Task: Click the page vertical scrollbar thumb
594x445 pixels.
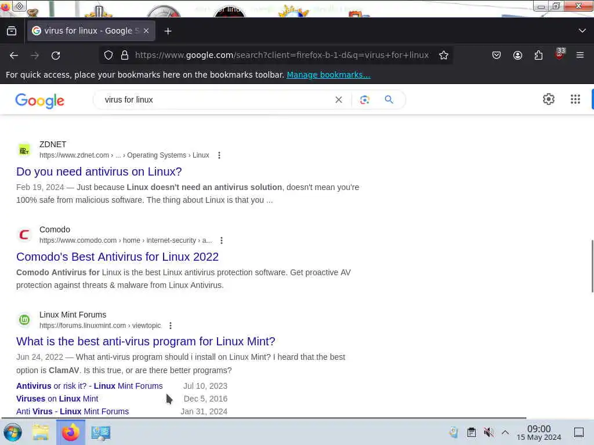Action: click(592, 265)
